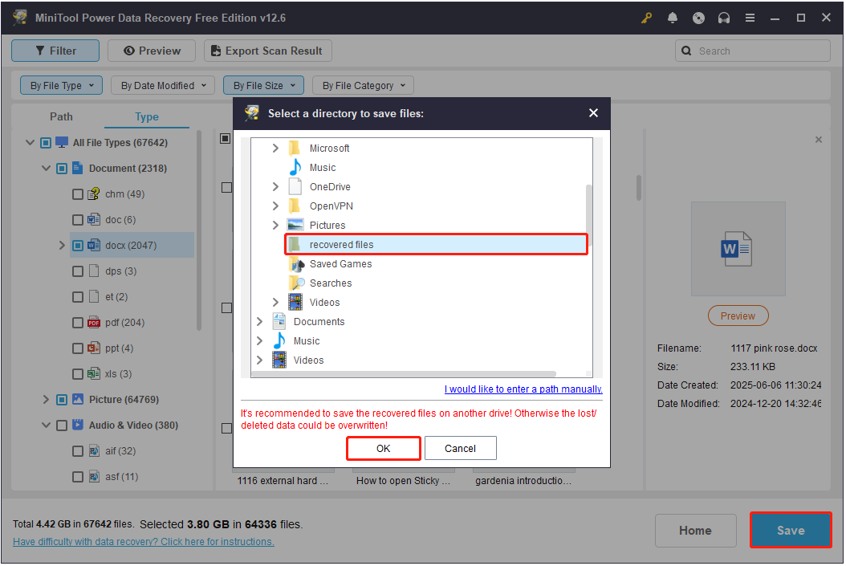Click the Search field in the toolbar
846x566 pixels.
click(752, 50)
